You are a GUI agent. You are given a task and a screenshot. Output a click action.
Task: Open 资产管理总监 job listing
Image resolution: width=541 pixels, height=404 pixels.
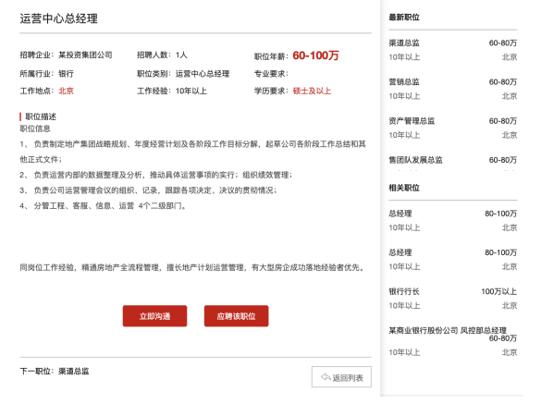tap(412, 121)
